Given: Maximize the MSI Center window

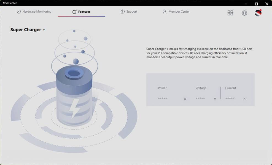Looking at the screenshot, I should tap(256, 4).
